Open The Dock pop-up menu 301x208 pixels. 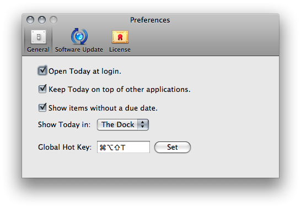click(123, 125)
